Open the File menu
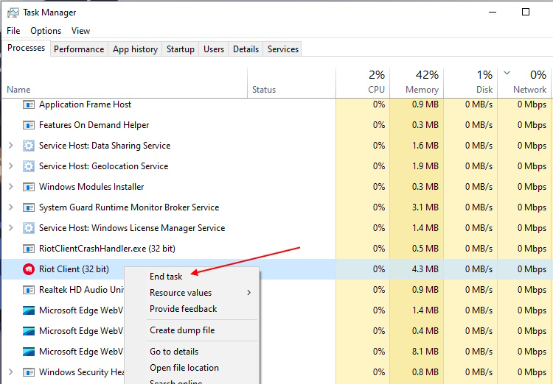This screenshot has height=384, width=553. (13, 31)
